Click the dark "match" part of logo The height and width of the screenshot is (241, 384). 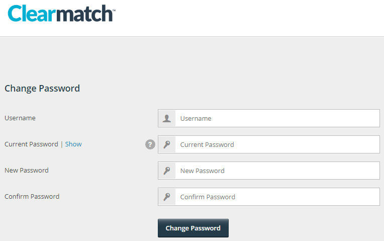85,14
